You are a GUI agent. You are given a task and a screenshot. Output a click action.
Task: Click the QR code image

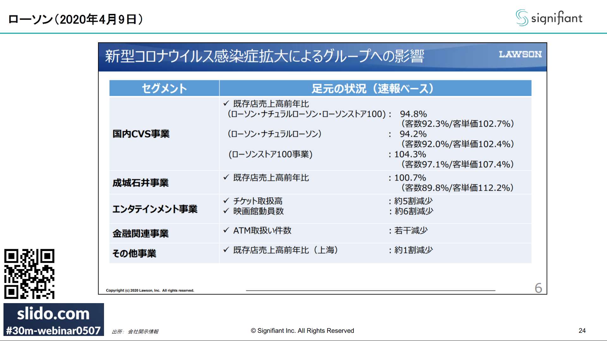tap(29, 274)
